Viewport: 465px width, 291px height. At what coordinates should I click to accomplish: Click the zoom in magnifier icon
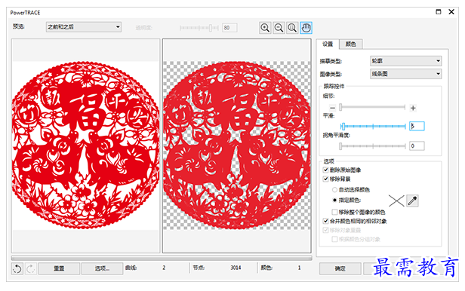point(265,28)
